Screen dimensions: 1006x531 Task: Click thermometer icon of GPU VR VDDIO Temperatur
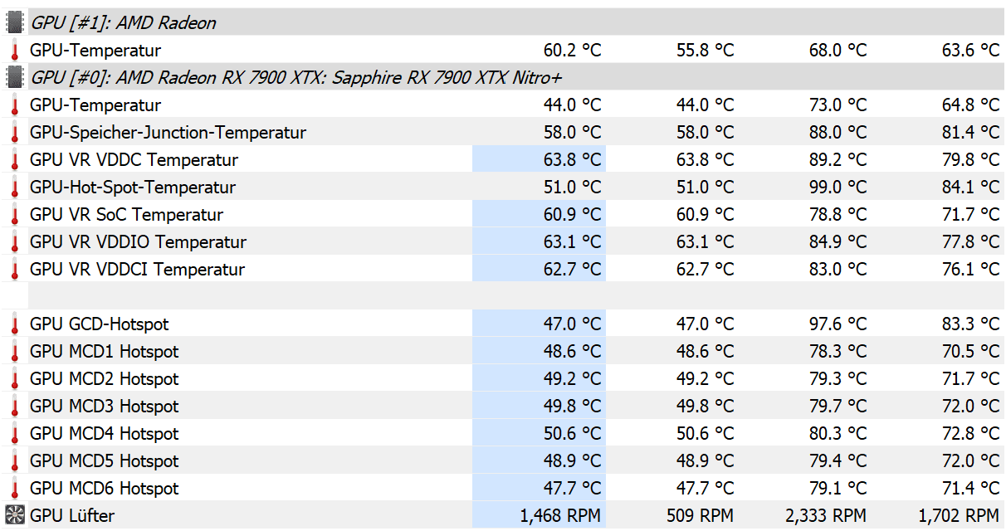click(x=15, y=242)
